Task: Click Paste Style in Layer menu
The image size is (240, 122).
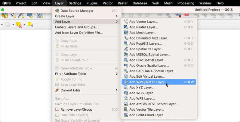Action: 86,46
